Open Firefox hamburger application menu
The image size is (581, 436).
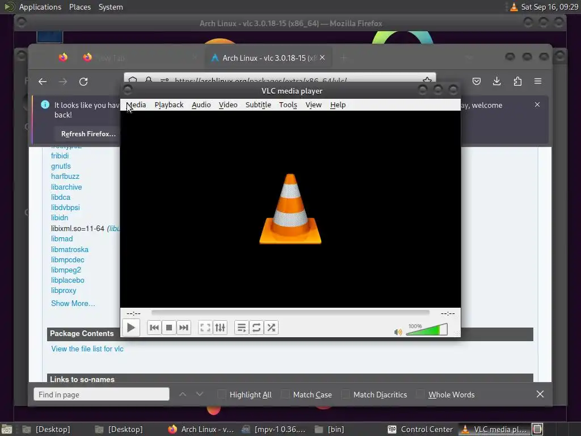[538, 81]
